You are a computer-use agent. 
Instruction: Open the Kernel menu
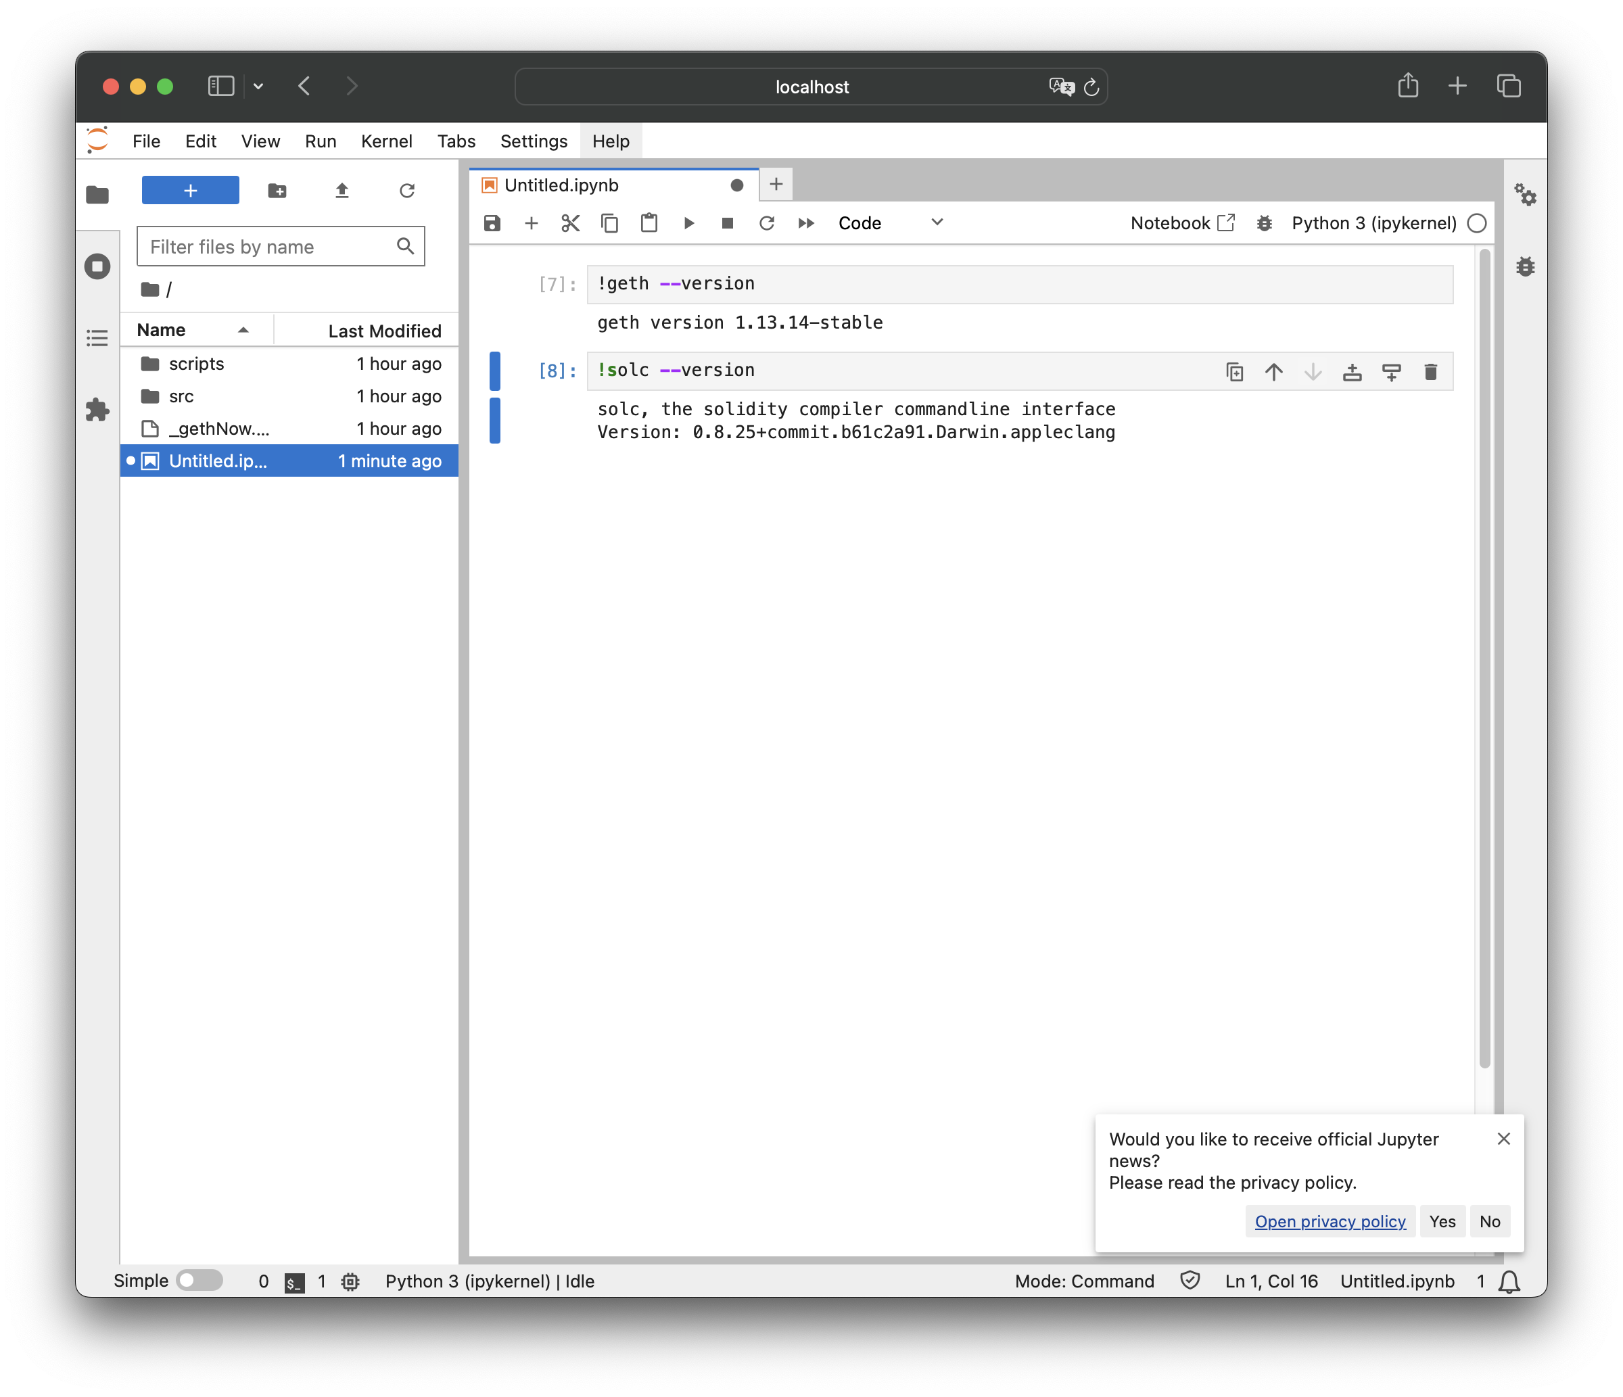point(386,141)
